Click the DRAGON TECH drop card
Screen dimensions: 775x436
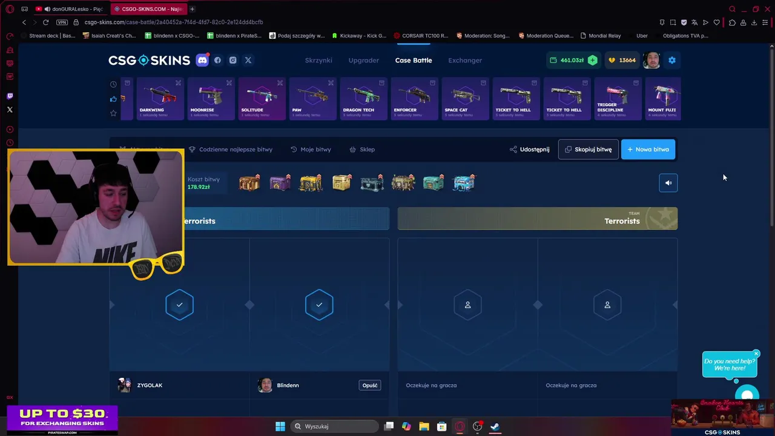[x=363, y=99]
